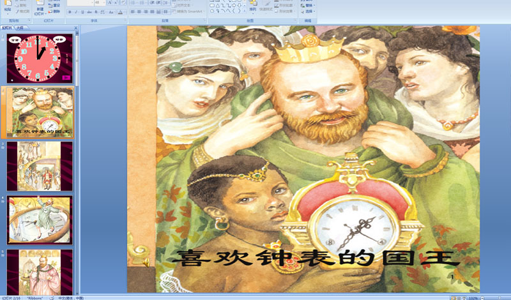Click the New Slide (新建幻灯片) icon
511x300 pixels.
tap(40, 3)
